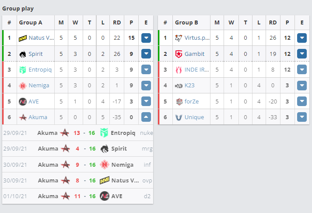
Task: Expand Gambit's matches in Group B
Action: [x=302, y=54]
